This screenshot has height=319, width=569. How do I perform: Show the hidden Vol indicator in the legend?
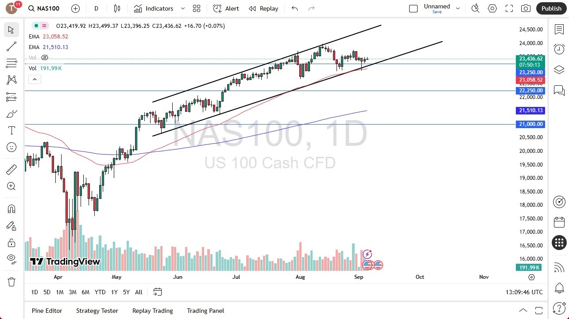tap(44, 57)
